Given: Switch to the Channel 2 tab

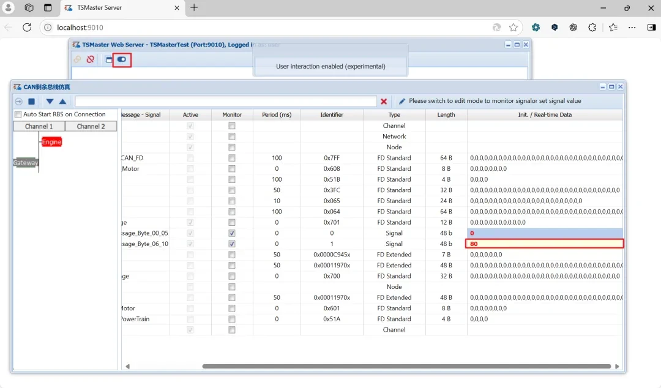Looking at the screenshot, I should [x=91, y=126].
